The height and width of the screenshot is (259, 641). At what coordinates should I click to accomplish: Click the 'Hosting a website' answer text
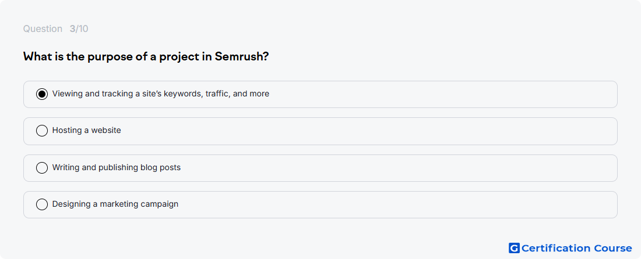tap(87, 130)
